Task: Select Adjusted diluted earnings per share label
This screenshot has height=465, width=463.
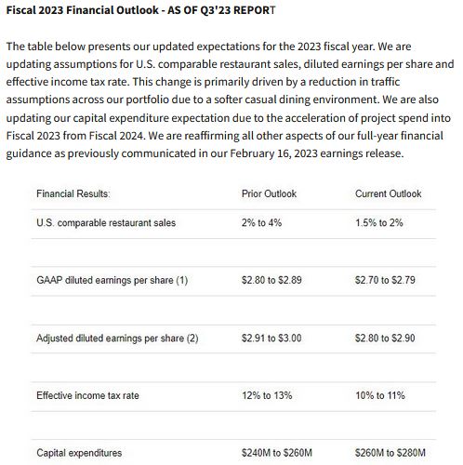Action: point(117,339)
